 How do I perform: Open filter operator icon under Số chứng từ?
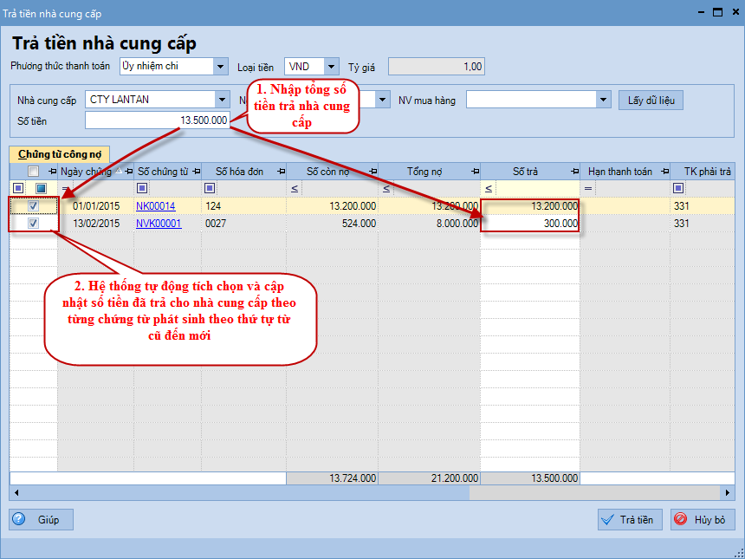point(142,188)
